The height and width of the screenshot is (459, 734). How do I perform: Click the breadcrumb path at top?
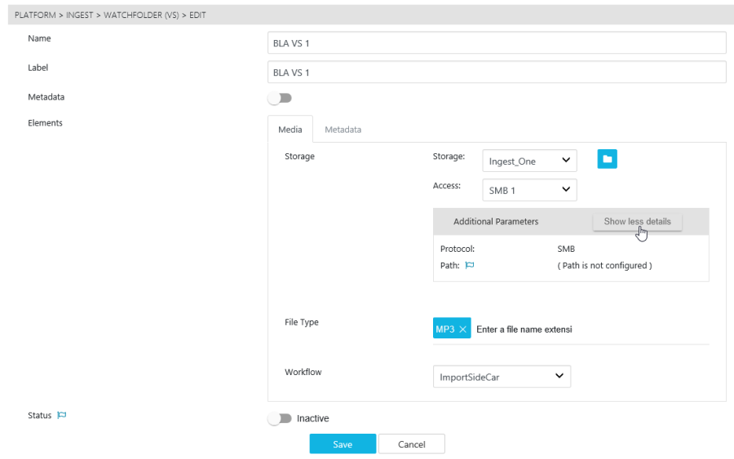(x=110, y=15)
